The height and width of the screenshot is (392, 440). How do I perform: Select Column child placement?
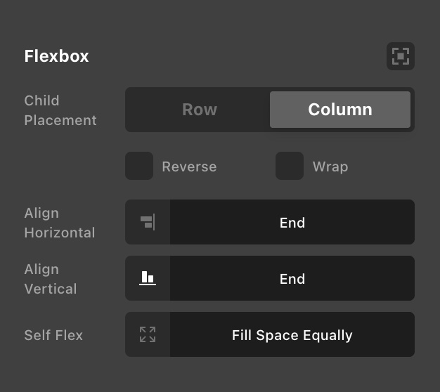[340, 110]
